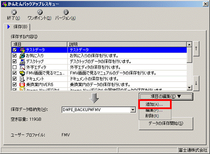Click '外字エディタの保存を行います。' description

(95, 67)
